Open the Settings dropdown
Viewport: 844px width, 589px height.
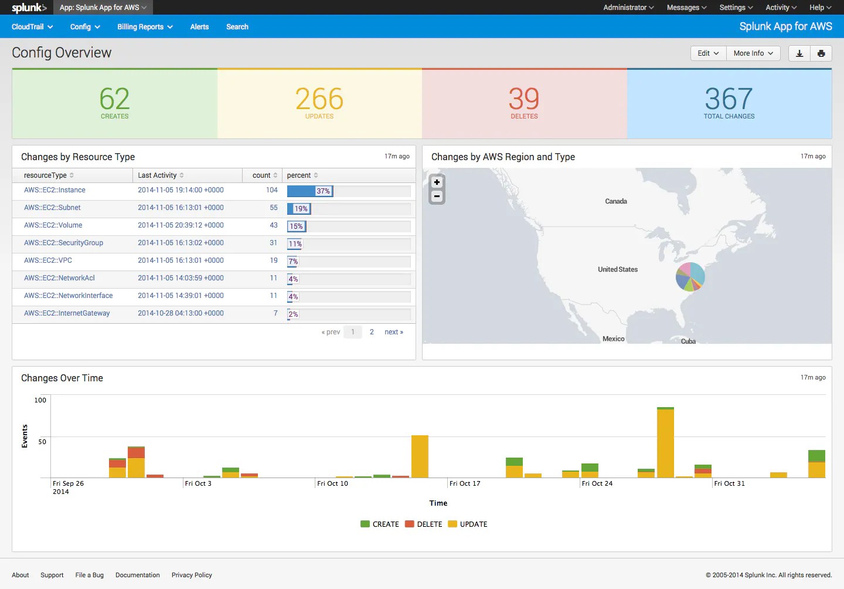click(x=736, y=8)
